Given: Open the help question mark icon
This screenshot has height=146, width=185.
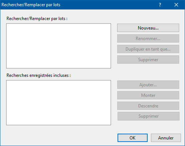Looking at the screenshot, I should point(160,5).
